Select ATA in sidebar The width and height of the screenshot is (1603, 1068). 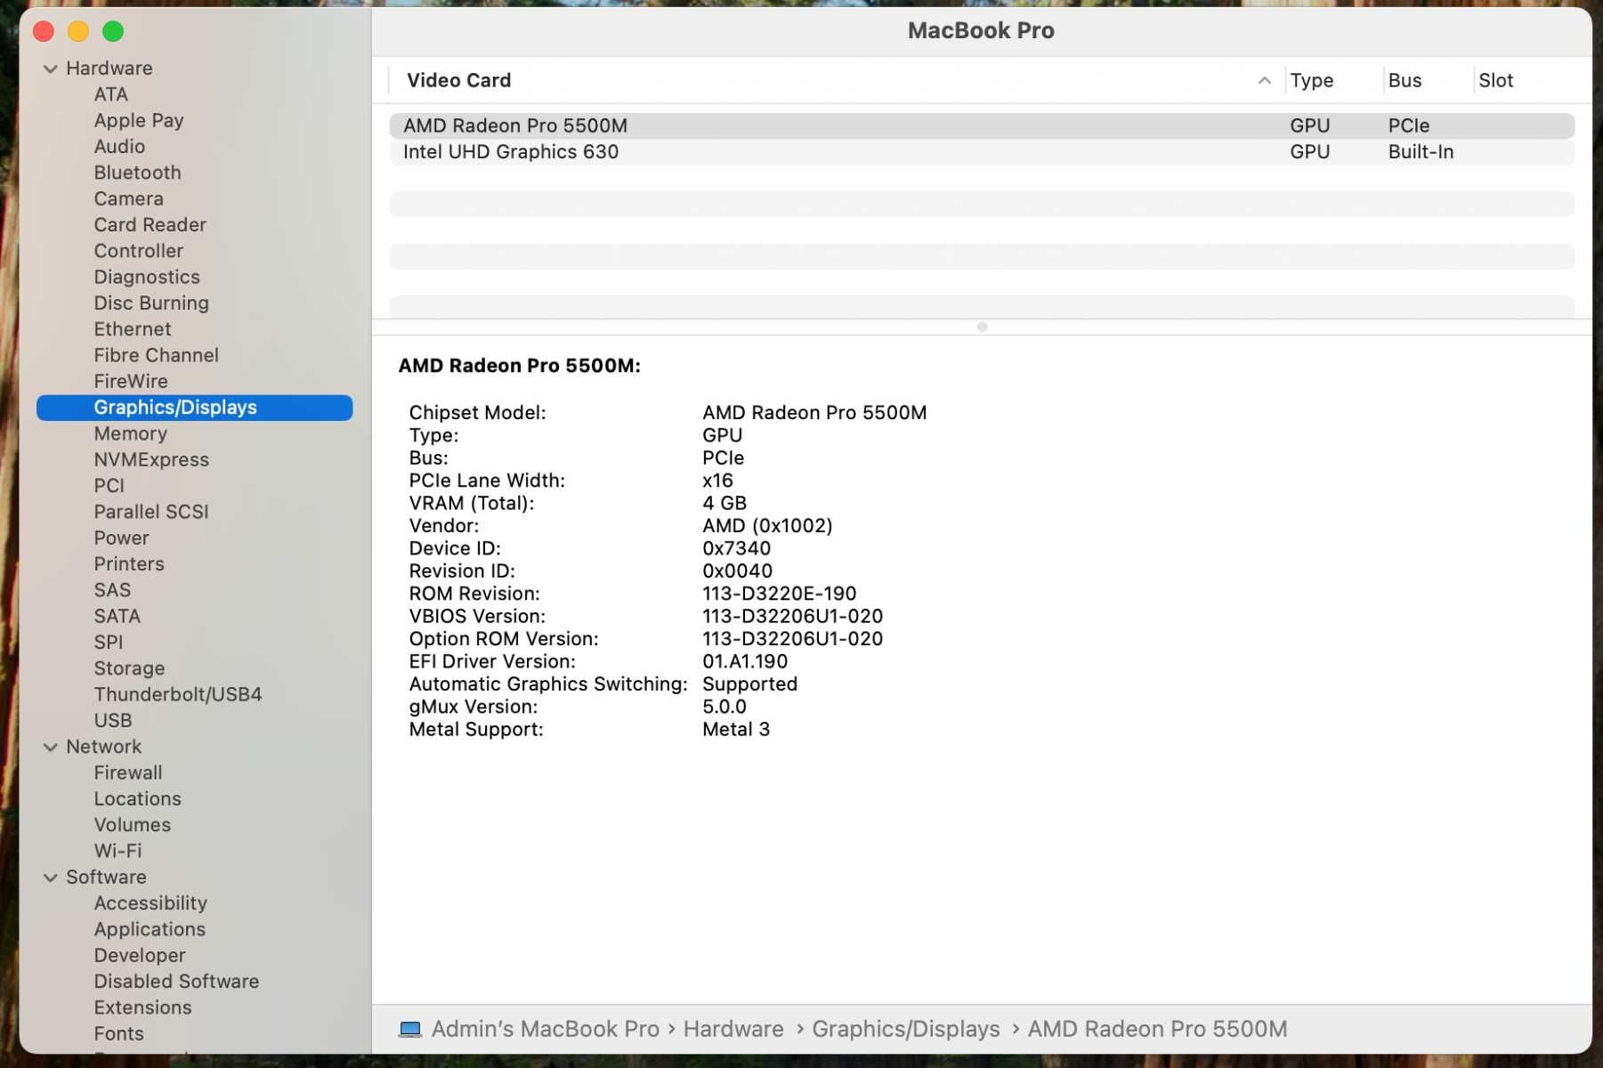111,94
